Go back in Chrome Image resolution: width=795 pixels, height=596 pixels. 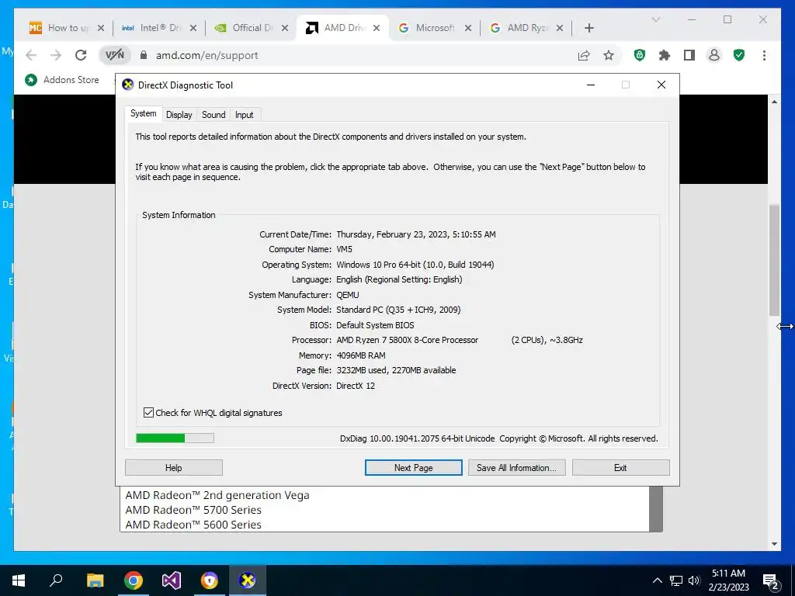[x=31, y=55]
